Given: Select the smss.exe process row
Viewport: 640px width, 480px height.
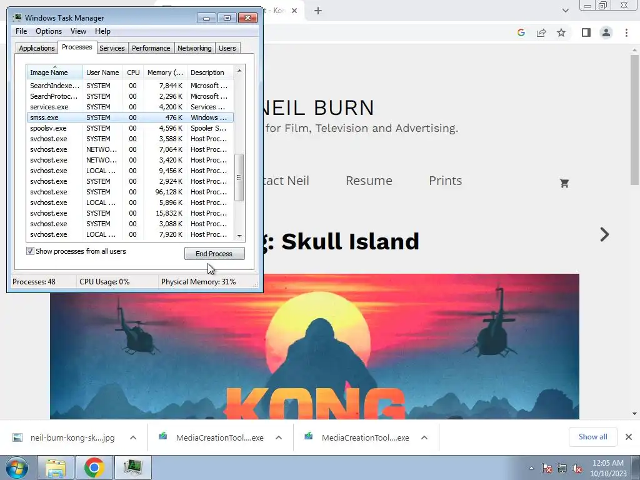Looking at the screenshot, I should point(130,117).
